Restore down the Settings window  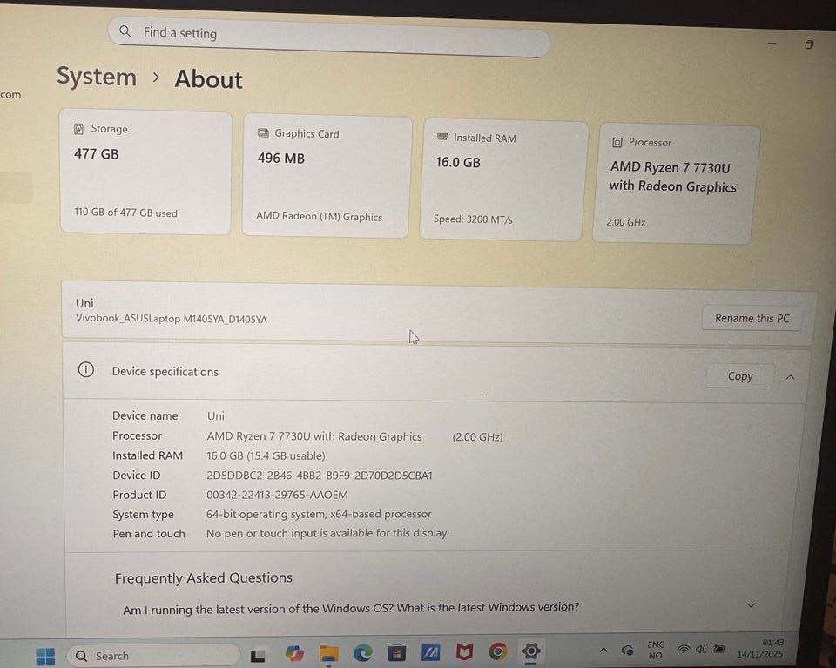tap(809, 44)
